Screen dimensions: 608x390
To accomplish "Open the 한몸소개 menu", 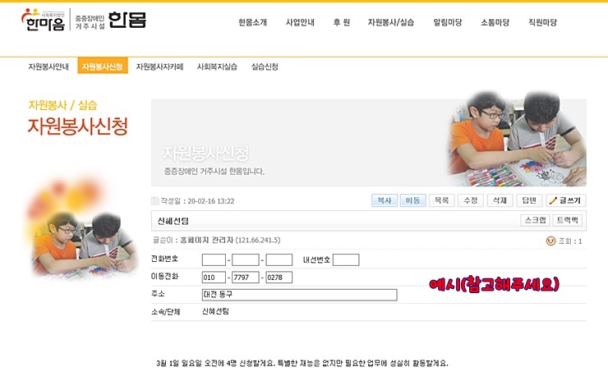I will tap(252, 22).
